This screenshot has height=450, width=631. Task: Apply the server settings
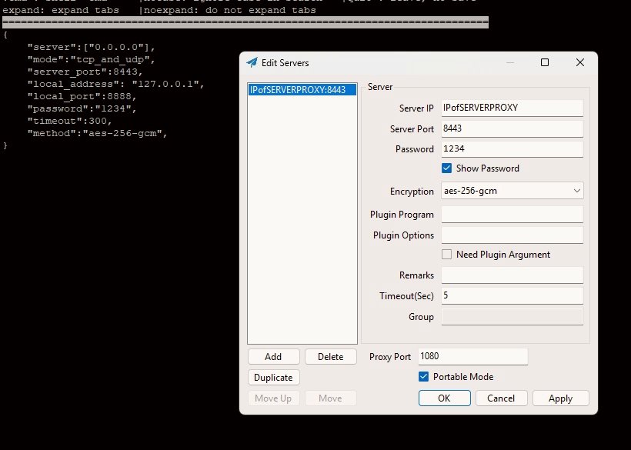[x=560, y=398]
